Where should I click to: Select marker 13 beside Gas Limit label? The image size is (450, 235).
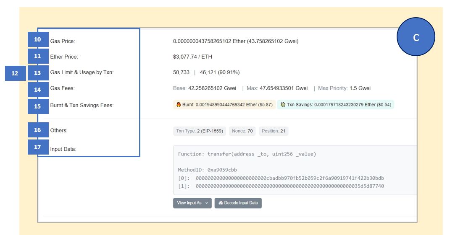(x=38, y=73)
